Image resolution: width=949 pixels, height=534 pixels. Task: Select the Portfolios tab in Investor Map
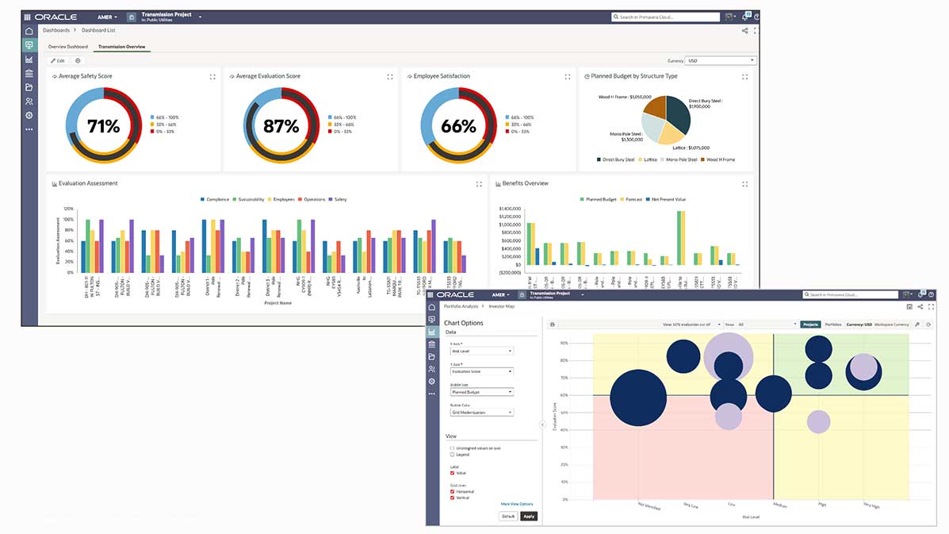pos(833,325)
